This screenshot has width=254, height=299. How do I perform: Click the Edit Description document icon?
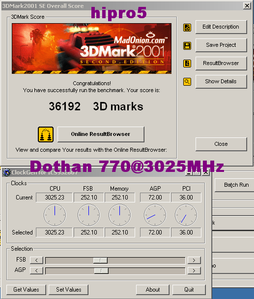[x=187, y=28]
